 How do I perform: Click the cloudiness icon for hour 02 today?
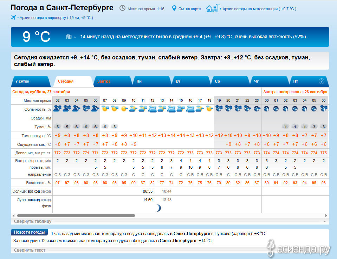(57, 109)
